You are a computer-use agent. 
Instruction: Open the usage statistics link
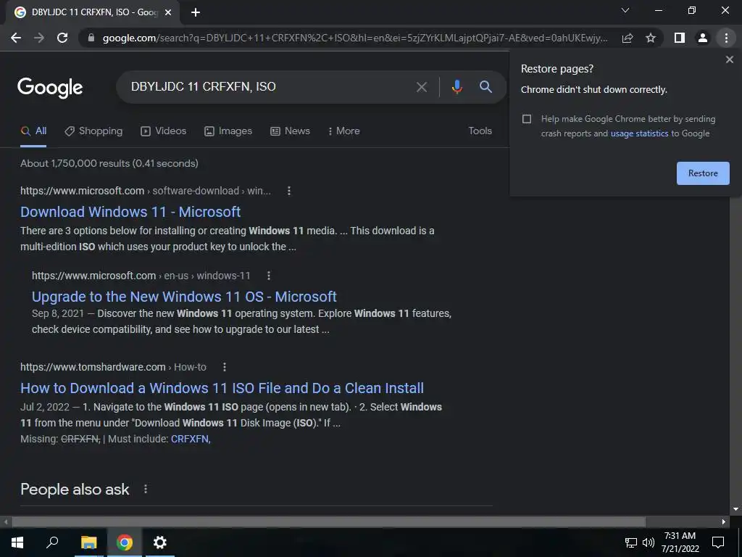coord(639,133)
